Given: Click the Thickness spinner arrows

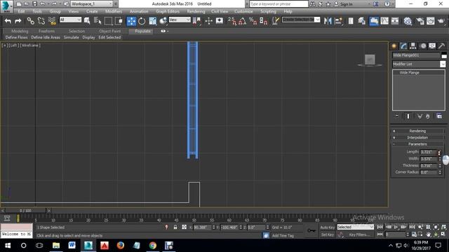Looking at the screenshot, I should [x=440, y=165].
